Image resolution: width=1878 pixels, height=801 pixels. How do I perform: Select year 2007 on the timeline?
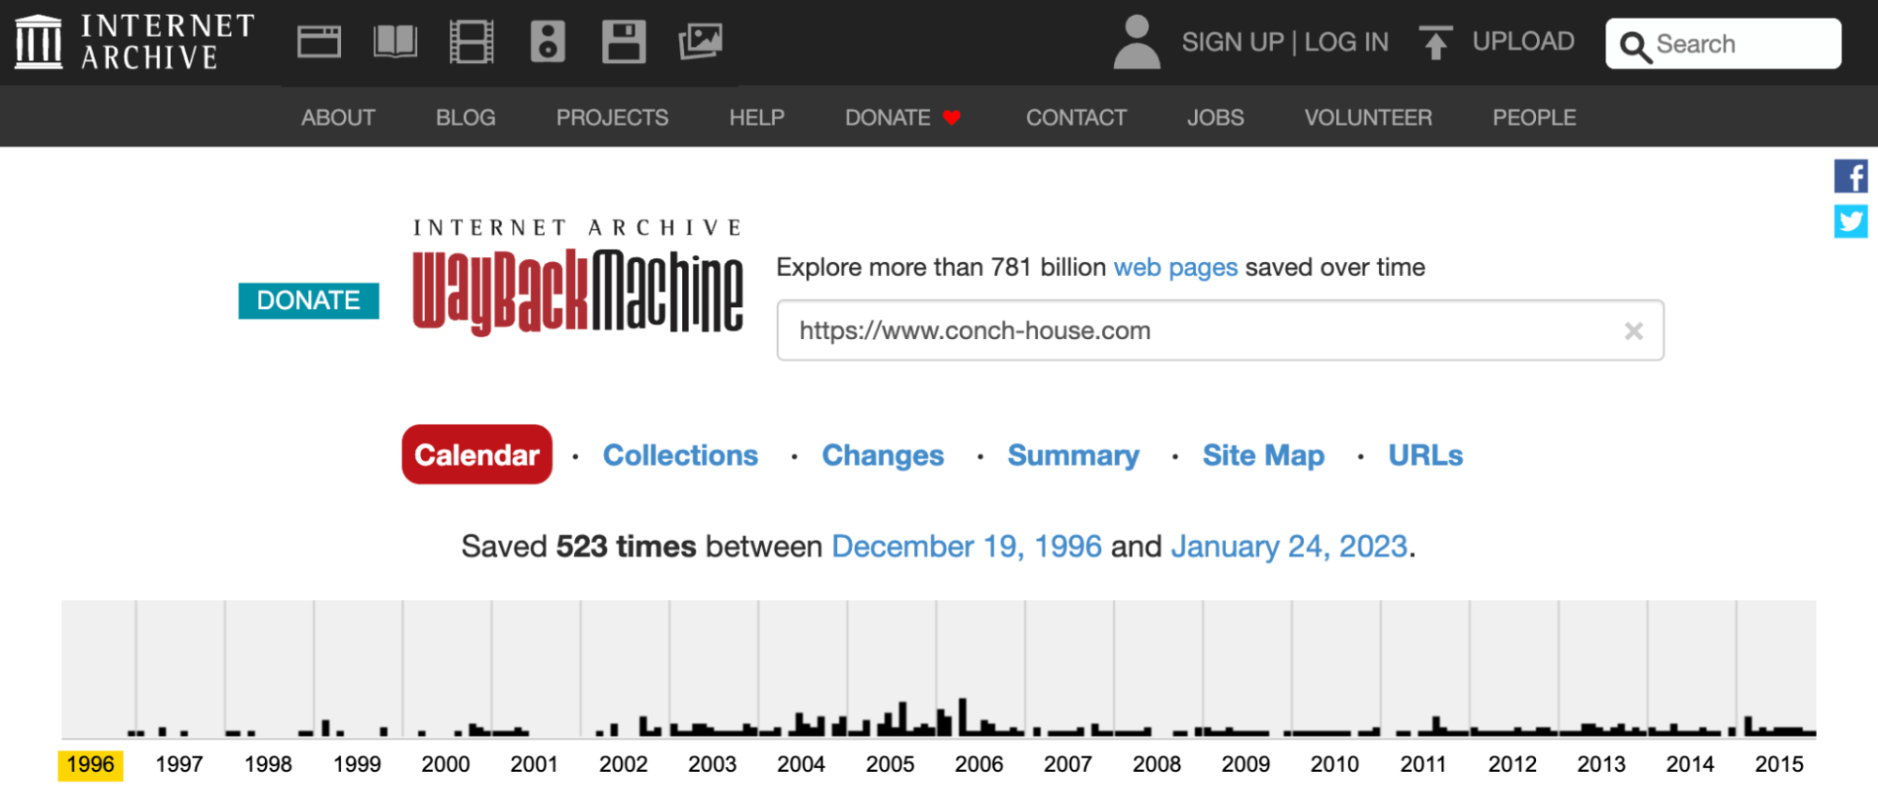click(1068, 764)
